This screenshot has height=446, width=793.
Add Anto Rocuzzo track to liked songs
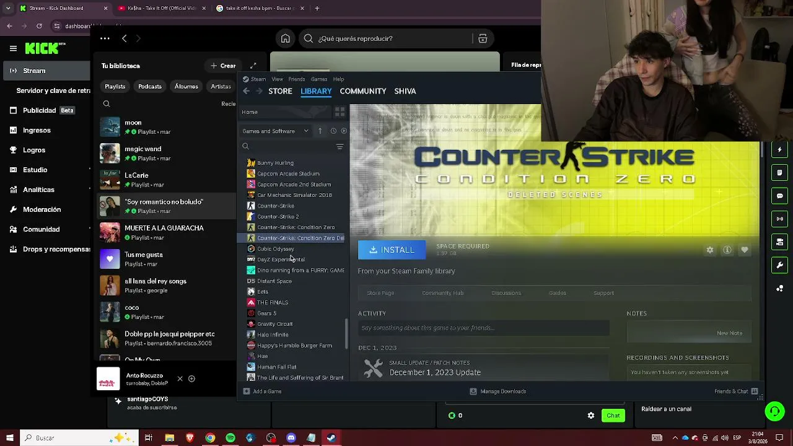pyautogui.click(x=191, y=378)
